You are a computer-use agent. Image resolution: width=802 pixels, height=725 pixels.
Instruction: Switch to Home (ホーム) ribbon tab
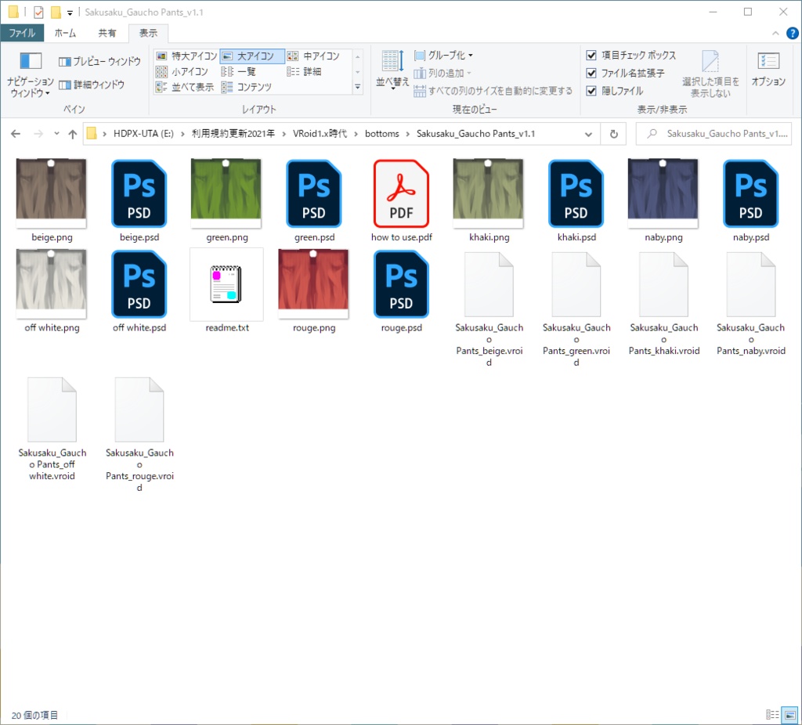point(66,33)
